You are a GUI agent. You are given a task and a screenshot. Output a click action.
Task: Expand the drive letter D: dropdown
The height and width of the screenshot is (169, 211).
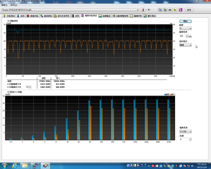click(190, 28)
